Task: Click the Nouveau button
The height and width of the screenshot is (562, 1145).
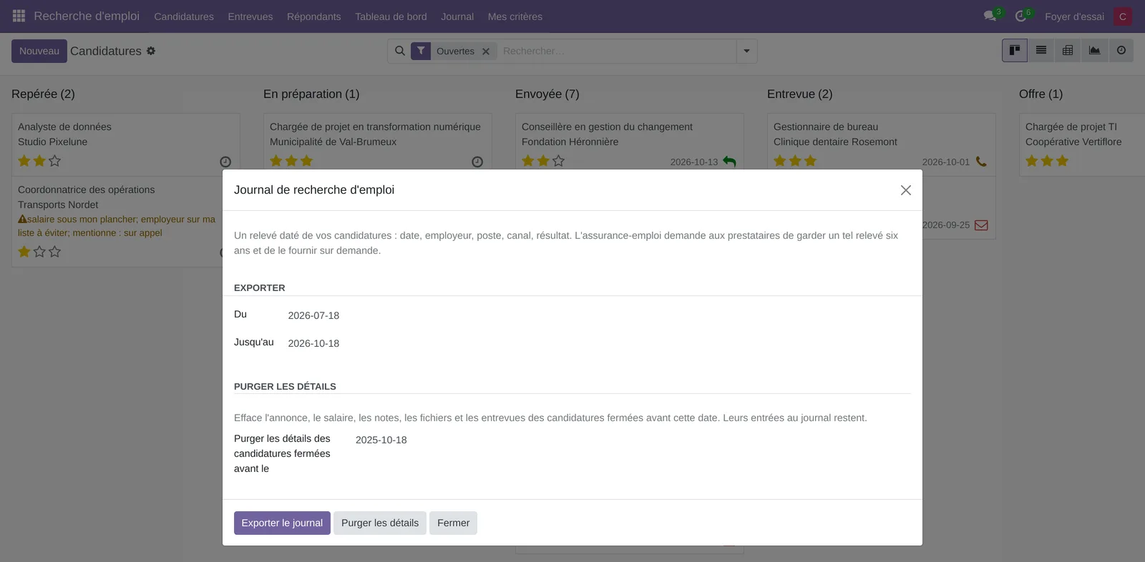Action: pos(39,51)
